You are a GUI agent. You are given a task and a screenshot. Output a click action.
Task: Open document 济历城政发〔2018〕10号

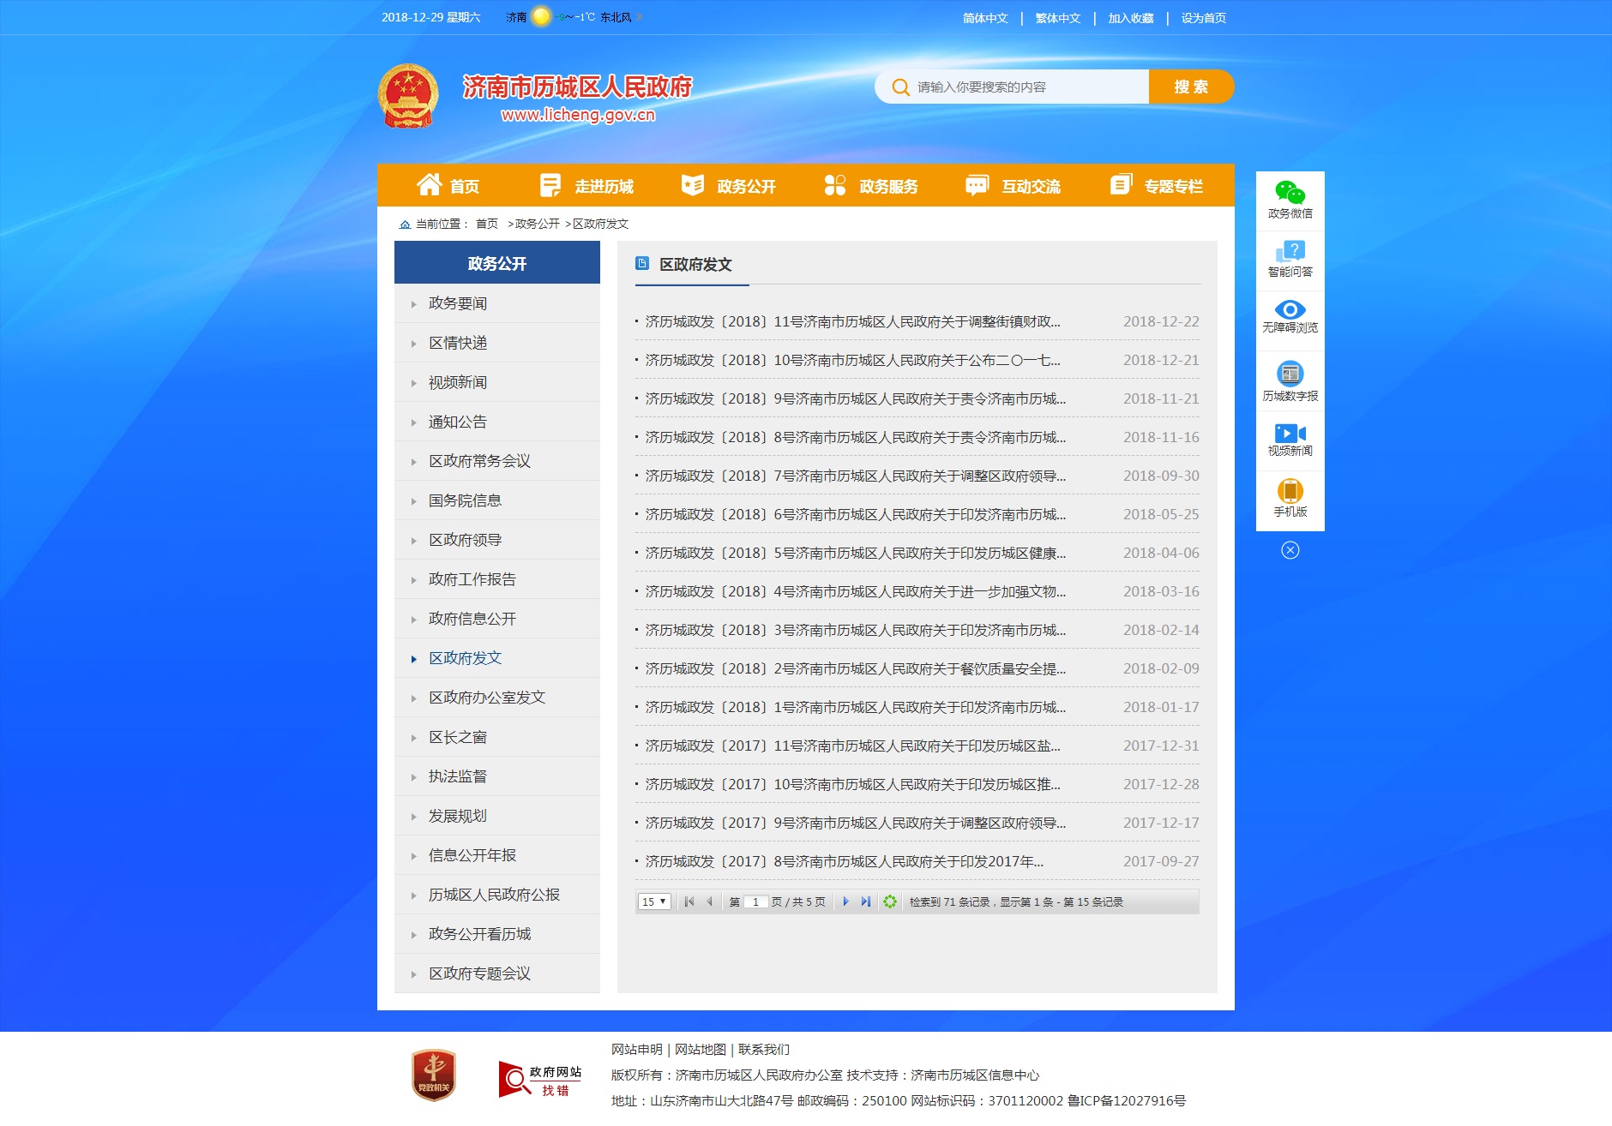[853, 361]
